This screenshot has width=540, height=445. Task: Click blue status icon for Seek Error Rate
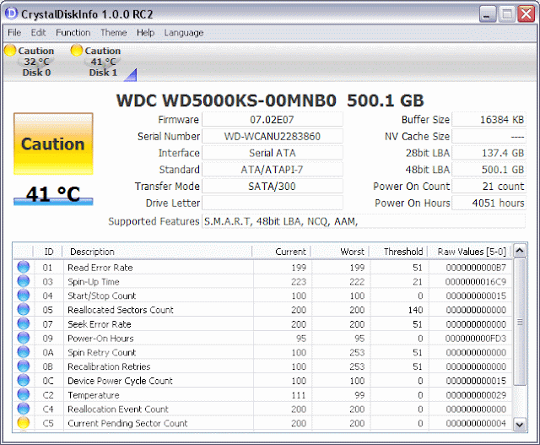click(x=24, y=323)
